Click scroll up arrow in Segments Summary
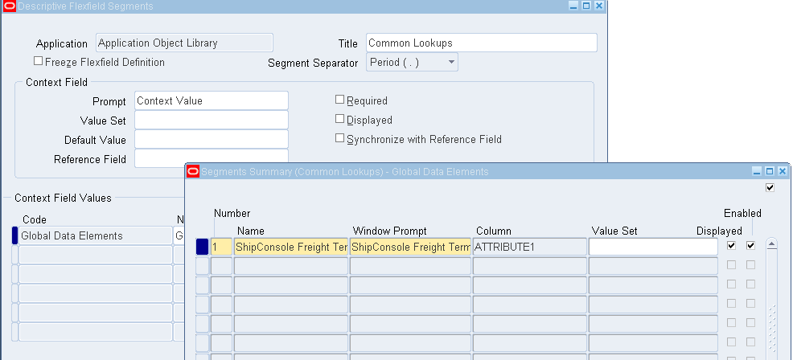793x360 pixels. tap(772, 244)
